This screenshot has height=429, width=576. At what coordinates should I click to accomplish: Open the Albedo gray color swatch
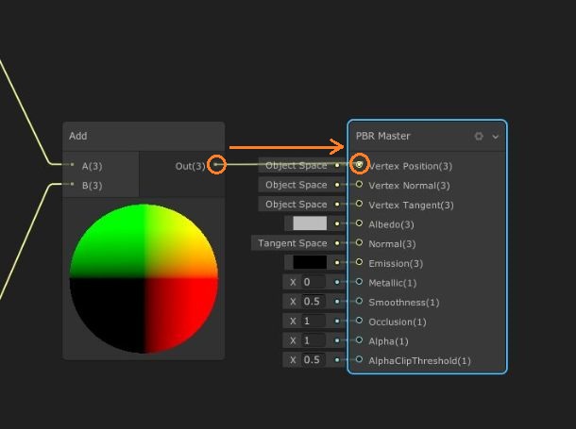[309, 223]
